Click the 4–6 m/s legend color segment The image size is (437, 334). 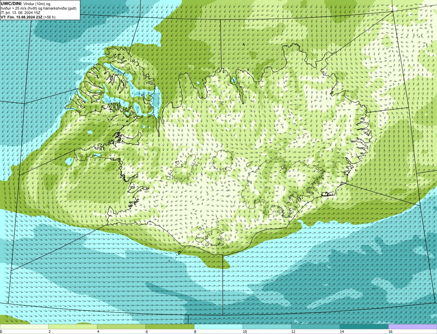[121, 326]
